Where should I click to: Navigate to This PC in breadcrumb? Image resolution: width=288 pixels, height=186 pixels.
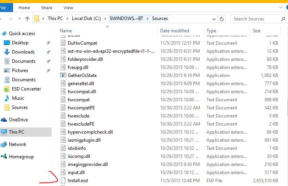click(55, 18)
